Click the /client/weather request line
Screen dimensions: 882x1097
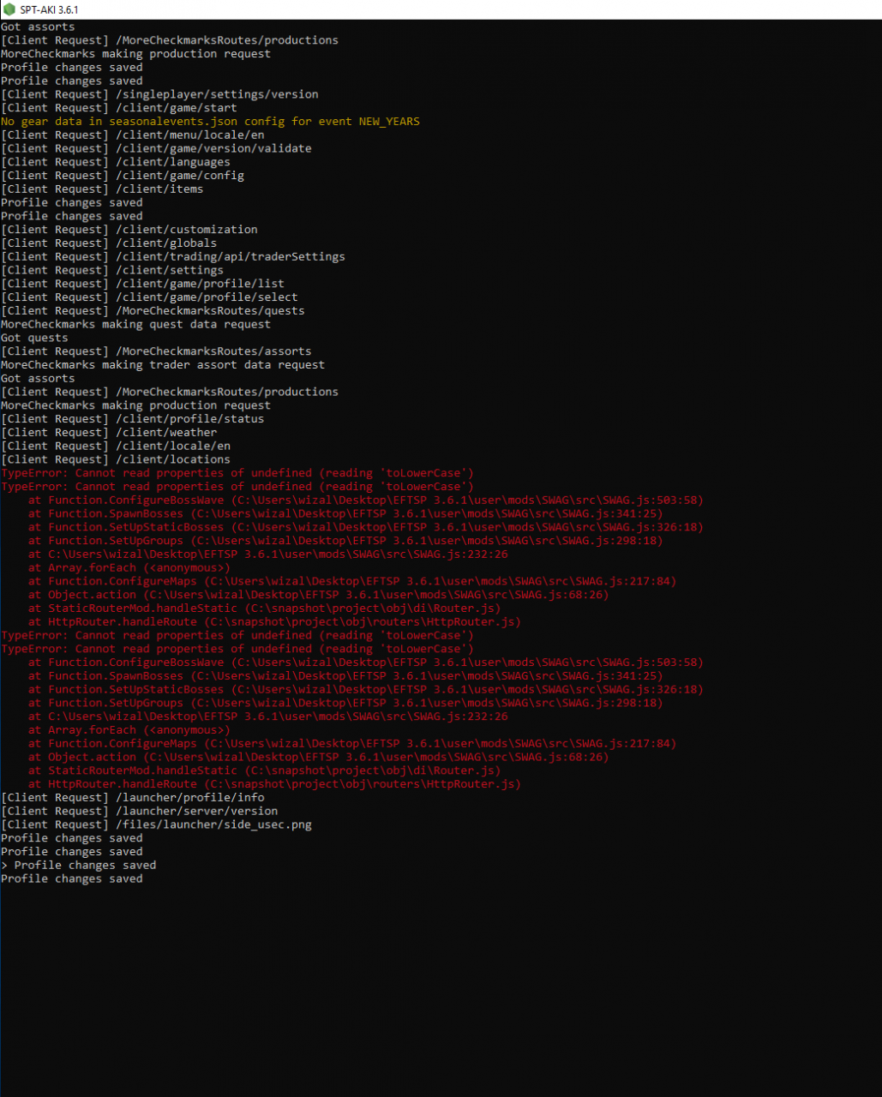(x=109, y=433)
